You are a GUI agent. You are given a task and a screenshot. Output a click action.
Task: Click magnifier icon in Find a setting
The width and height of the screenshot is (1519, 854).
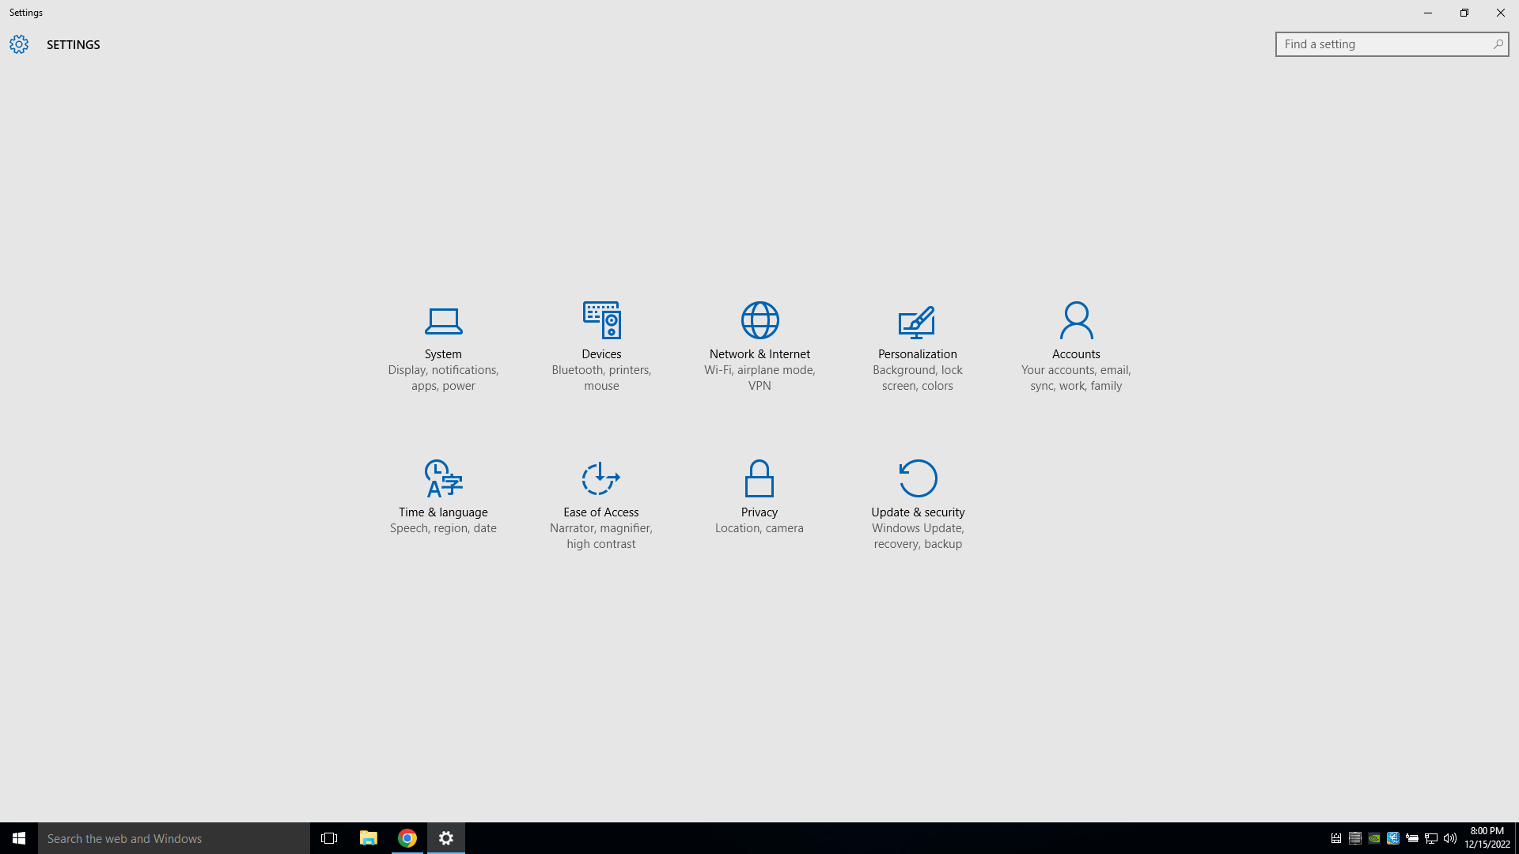1498,44
